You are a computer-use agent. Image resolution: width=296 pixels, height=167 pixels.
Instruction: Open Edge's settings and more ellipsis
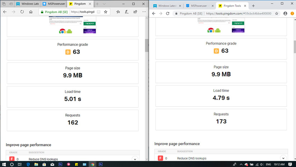[144, 12]
